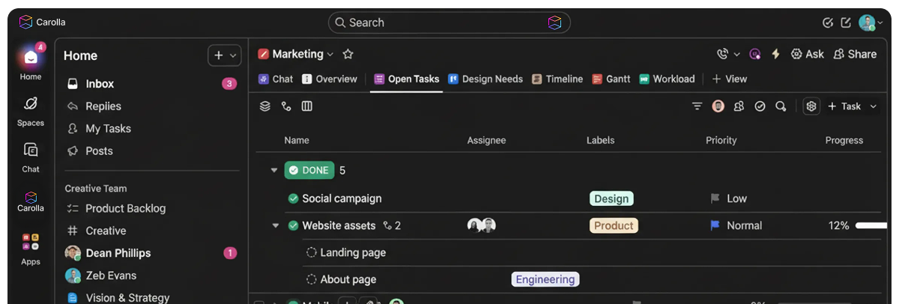Click the Ask AI button
The image size is (899, 304).
tap(808, 54)
